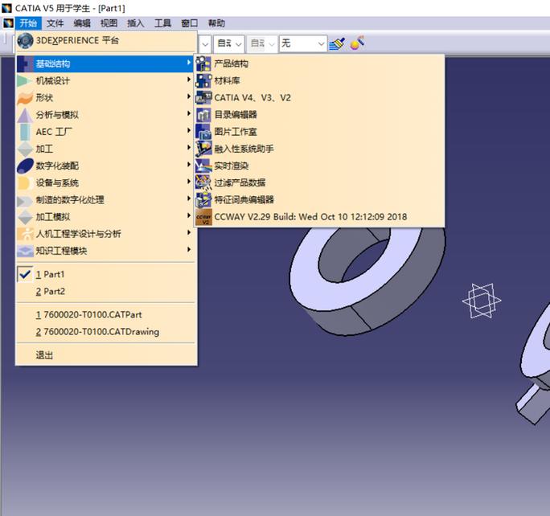Click the paint brush icon in toolbar
Screen dimensions: 550x516
click(x=338, y=43)
